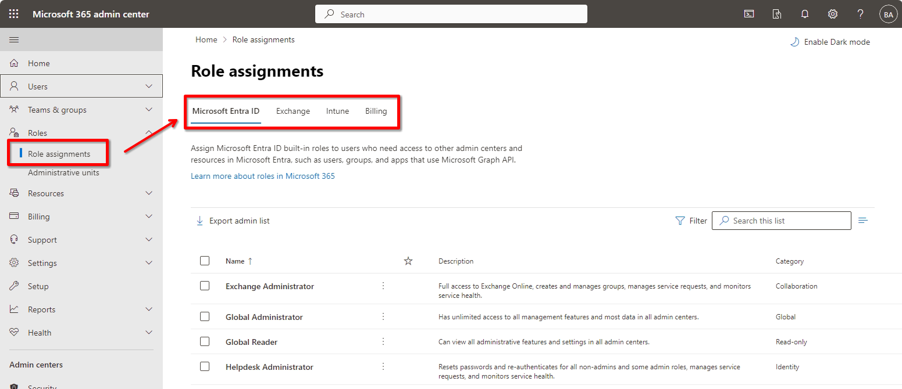This screenshot has height=389, width=902.
Task: Collapse navigation menu with hamburger icon
Action: [14, 39]
